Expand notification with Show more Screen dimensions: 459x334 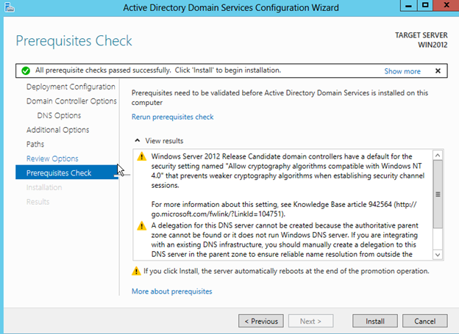tap(402, 71)
